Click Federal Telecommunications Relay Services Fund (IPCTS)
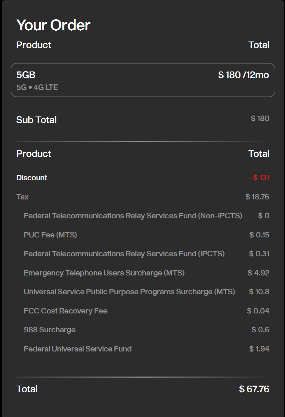Viewport: 285px width, 417px height. coord(124,254)
